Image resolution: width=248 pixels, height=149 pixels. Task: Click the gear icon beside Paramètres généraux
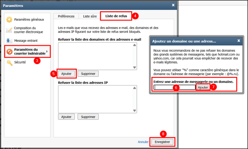pos(9,19)
